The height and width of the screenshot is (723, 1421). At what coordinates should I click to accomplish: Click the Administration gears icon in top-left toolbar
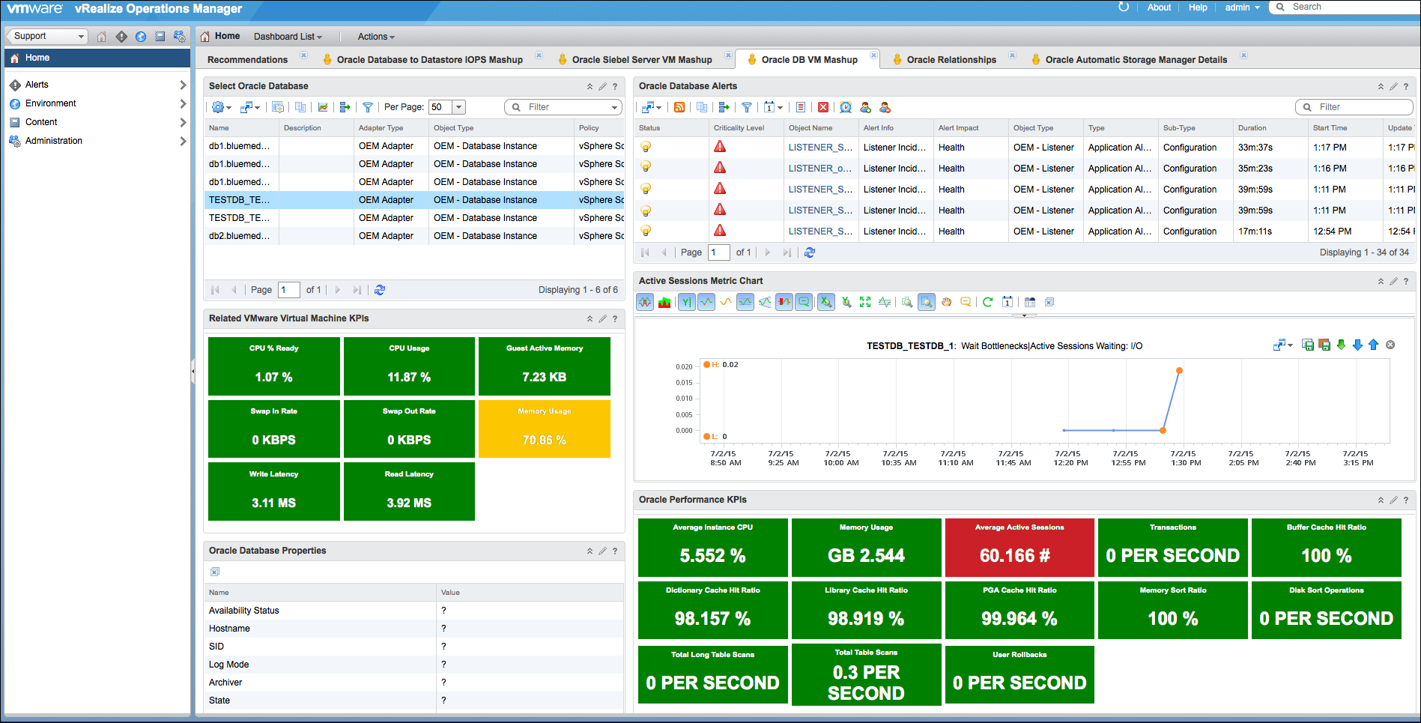click(179, 36)
